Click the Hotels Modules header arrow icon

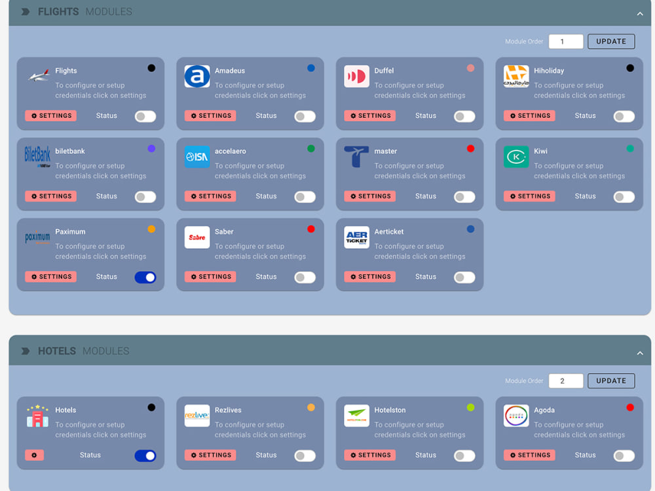point(26,351)
